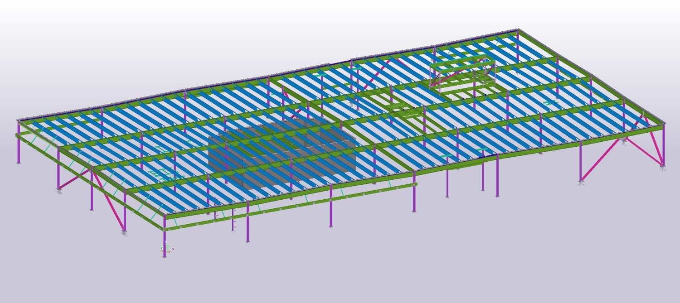This screenshot has height=303, width=680.
Task: Click the far-left corner purple column
Action: tap(18, 149)
